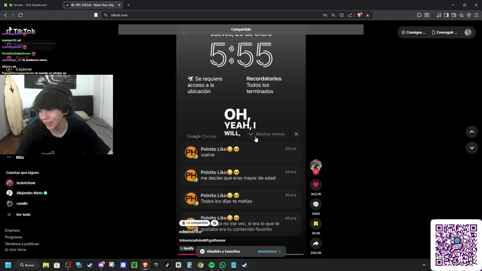Viewport: 482px width, 271px height.
Task: Click the browser share page icon
Action: tap(350, 15)
